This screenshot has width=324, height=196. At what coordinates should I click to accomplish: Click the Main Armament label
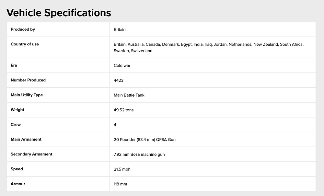tap(26, 139)
